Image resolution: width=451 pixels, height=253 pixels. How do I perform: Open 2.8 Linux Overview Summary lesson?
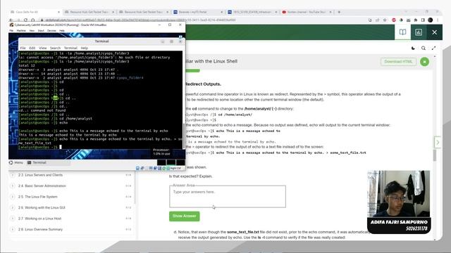point(40,230)
